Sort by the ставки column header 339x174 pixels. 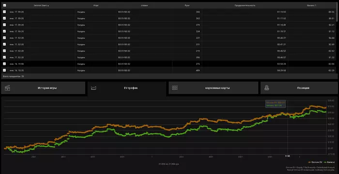(144, 5)
